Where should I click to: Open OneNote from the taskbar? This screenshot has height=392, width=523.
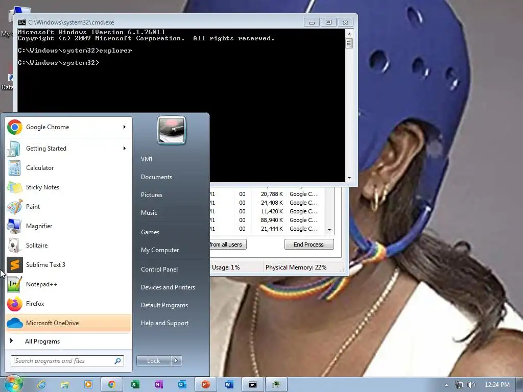coord(158,384)
